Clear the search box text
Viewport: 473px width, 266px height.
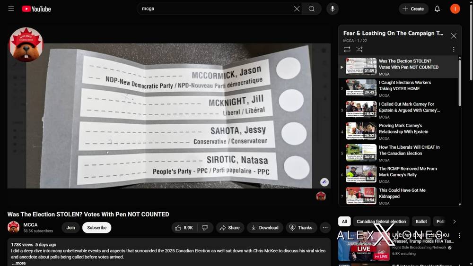(x=297, y=9)
